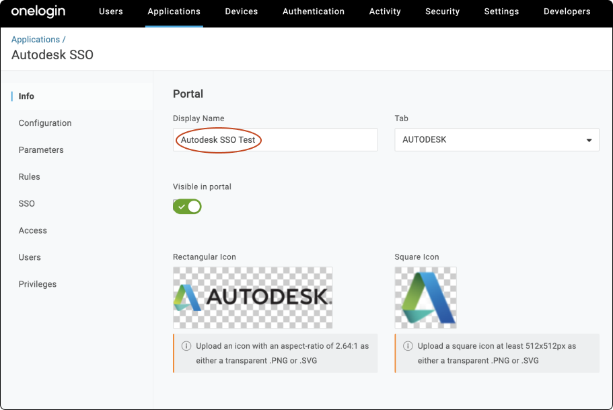Click the info icon beside rectangular icon guidelines
613x410 pixels.
click(186, 345)
